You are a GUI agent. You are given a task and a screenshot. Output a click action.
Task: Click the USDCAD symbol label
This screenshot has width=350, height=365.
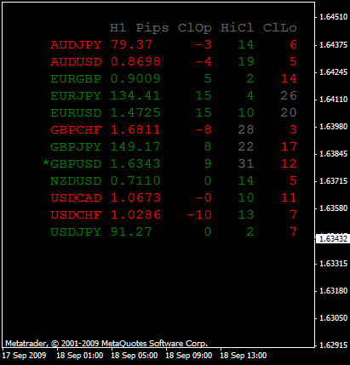tap(76, 198)
